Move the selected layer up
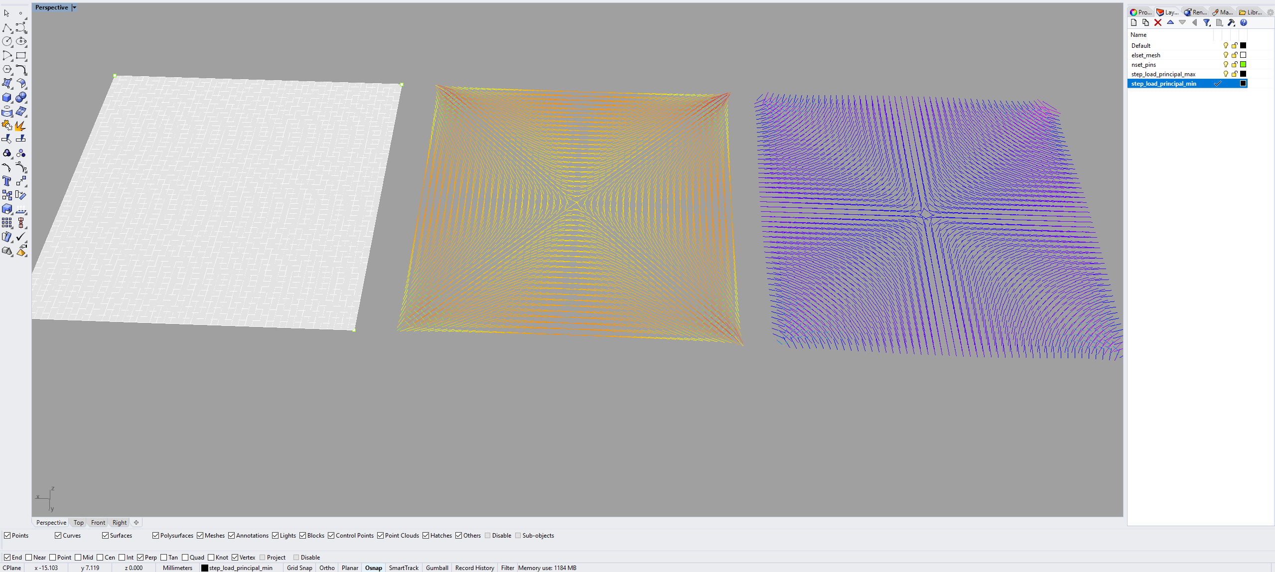Screen dimensions: 1275x572 coord(1170,22)
